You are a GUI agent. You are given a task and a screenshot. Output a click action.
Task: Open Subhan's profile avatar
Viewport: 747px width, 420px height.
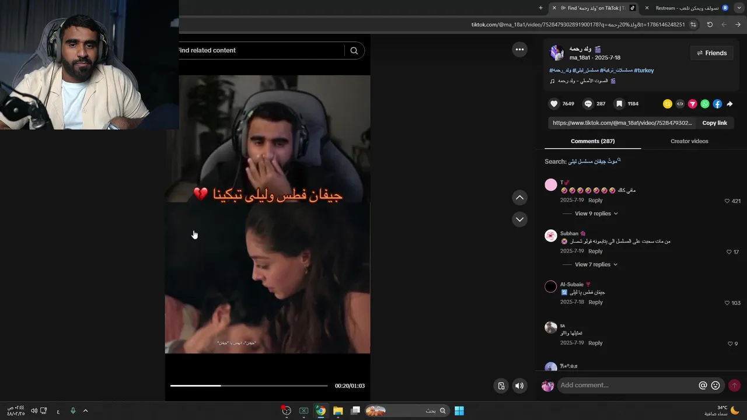(551, 236)
